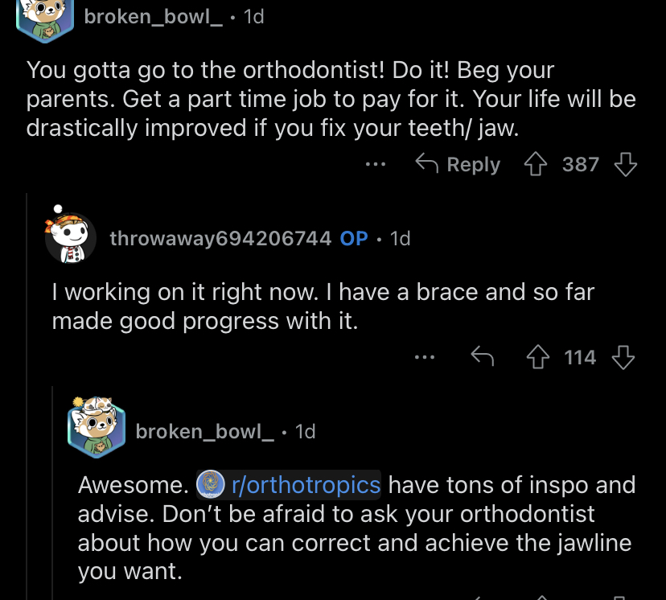Downvote the 114-vote OP comment
The width and height of the screenshot is (666, 600).
623,357
